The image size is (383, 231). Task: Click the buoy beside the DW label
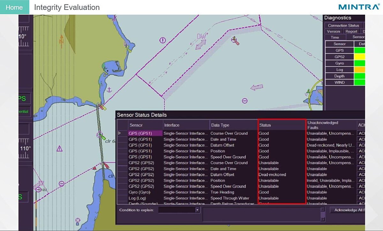[x=236, y=40]
